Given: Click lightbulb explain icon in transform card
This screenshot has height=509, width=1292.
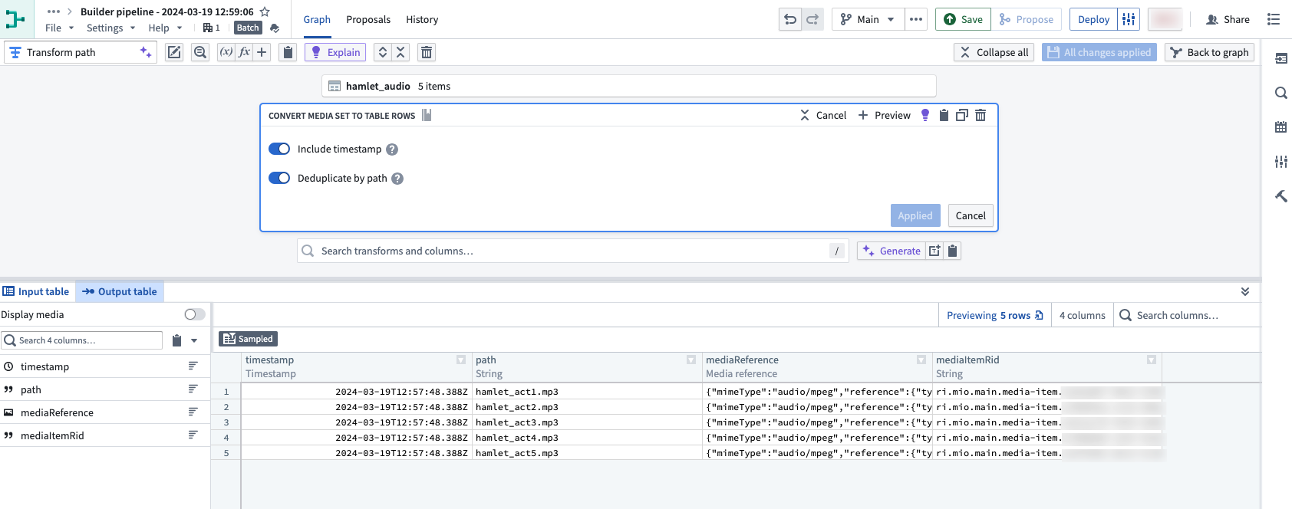Looking at the screenshot, I should tap(925, 115).
